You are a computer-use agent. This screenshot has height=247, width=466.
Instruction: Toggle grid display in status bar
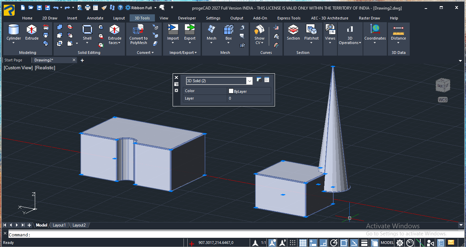pos(303,243)
